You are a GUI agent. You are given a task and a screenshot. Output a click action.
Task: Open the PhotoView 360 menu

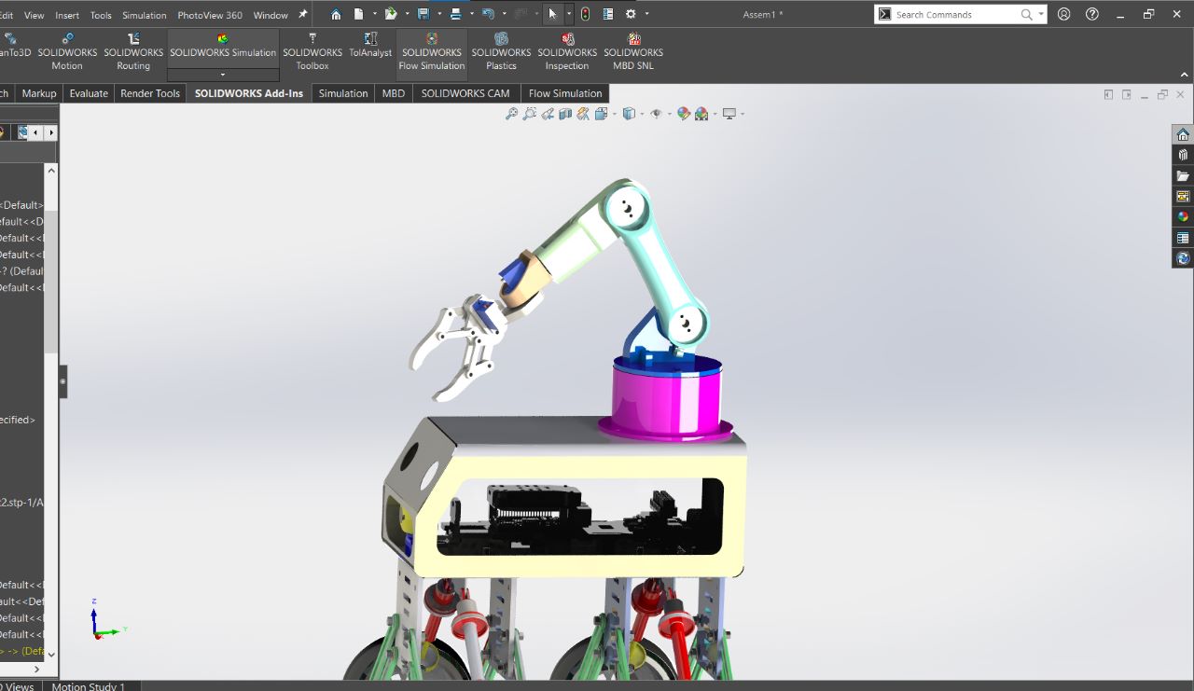tap(210, 15)
